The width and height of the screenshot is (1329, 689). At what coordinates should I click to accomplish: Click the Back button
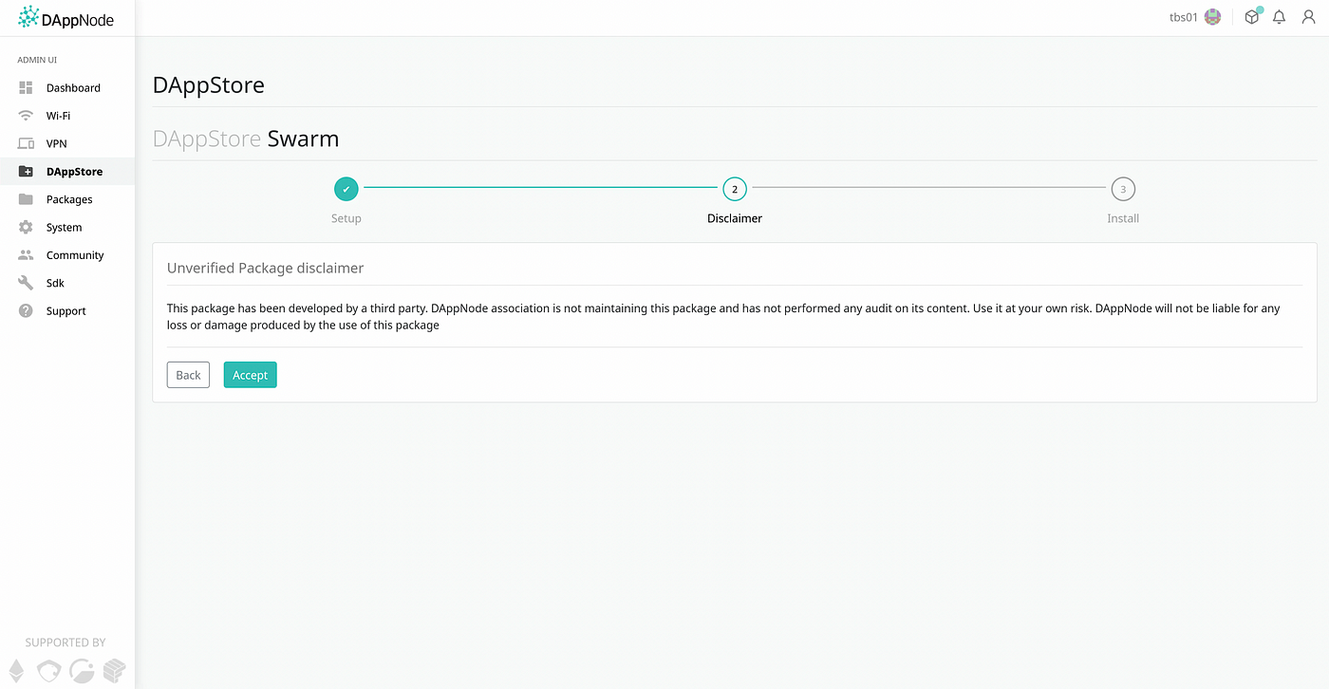pos(188,375)
